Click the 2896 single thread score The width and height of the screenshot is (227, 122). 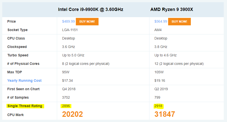pos(66,106)
